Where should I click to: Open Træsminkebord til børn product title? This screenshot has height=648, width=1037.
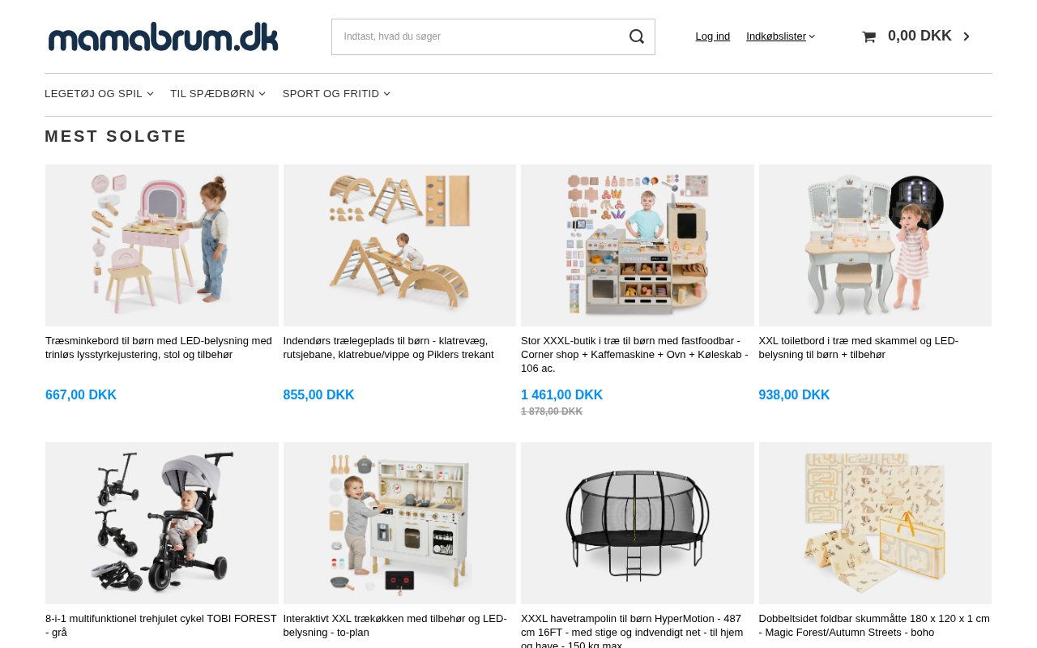tap(159, 347)
